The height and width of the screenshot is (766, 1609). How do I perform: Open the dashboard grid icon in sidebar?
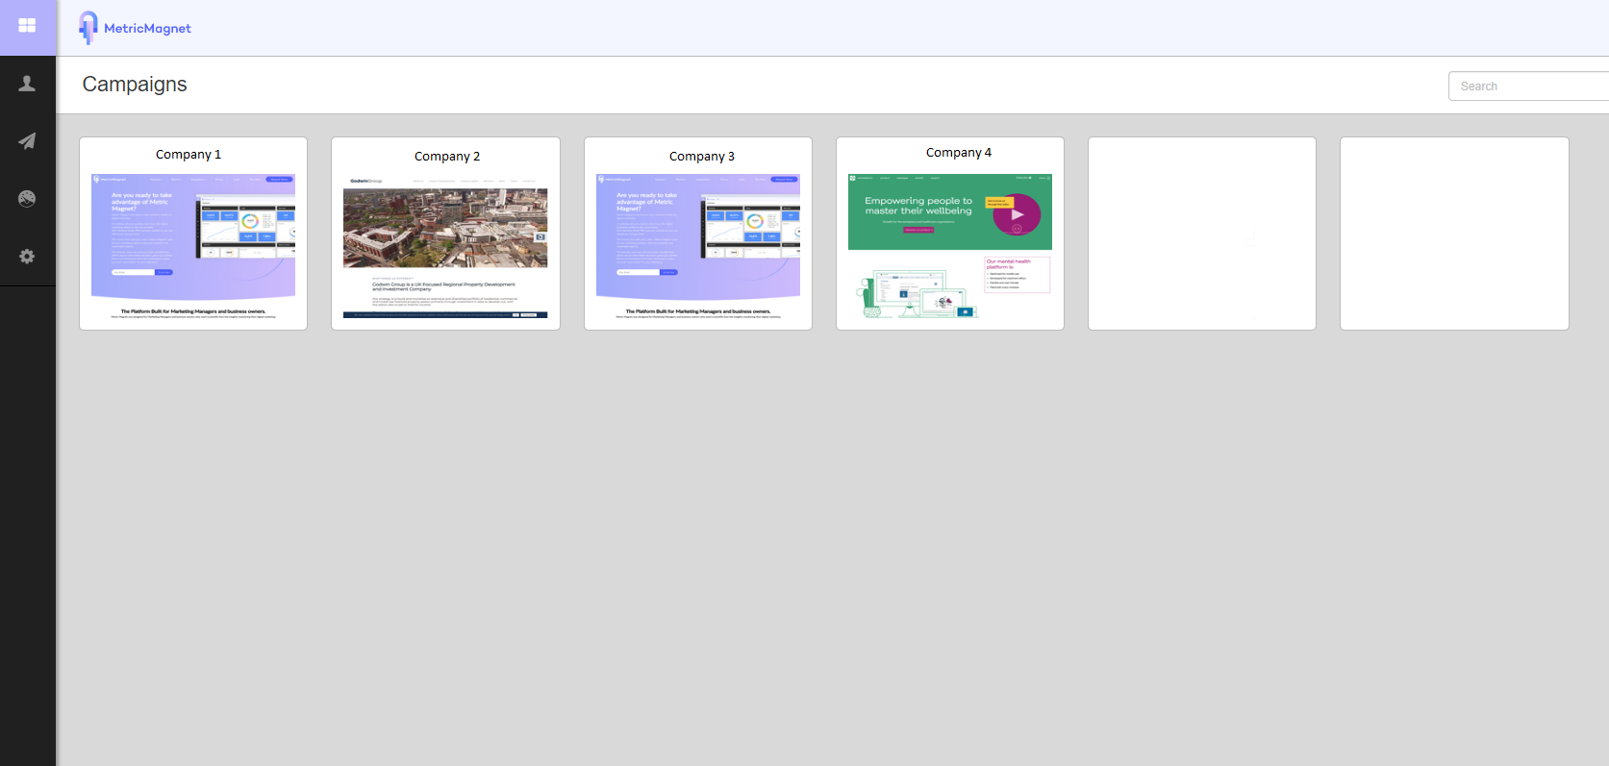coord(27,26)
